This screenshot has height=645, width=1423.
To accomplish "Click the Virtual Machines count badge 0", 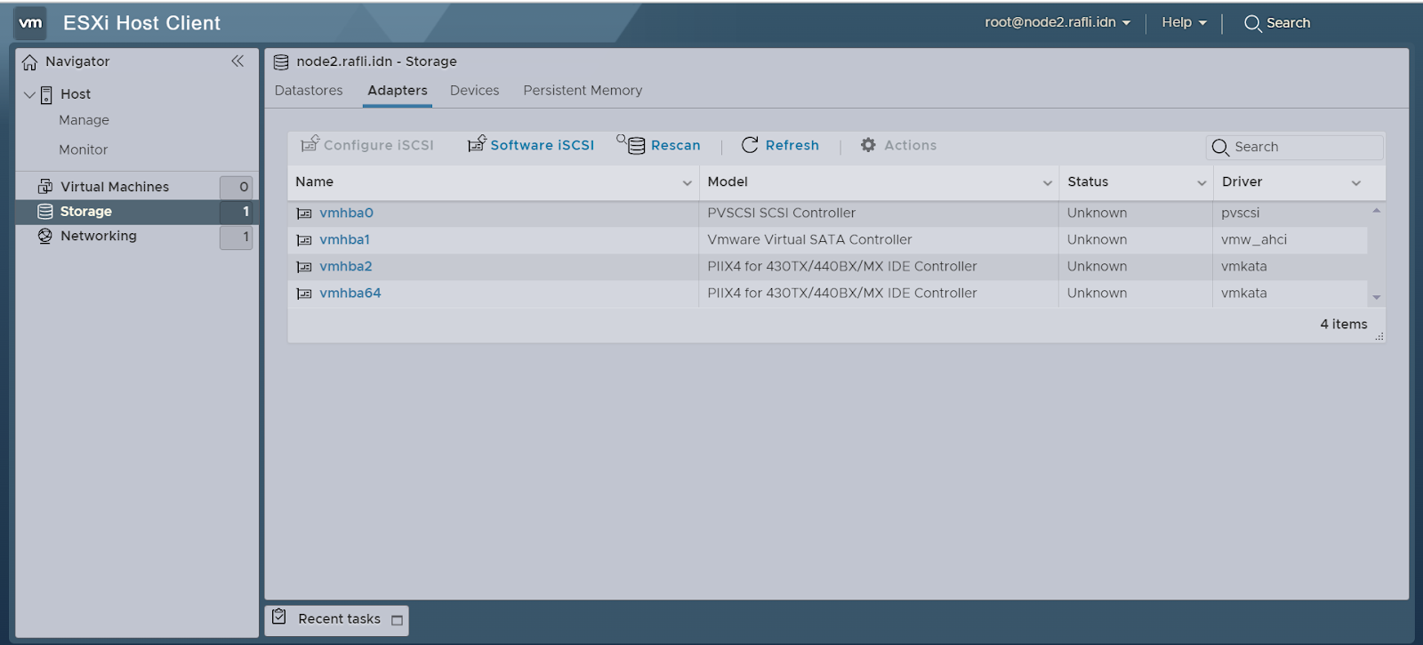I will tap(236, 187).
